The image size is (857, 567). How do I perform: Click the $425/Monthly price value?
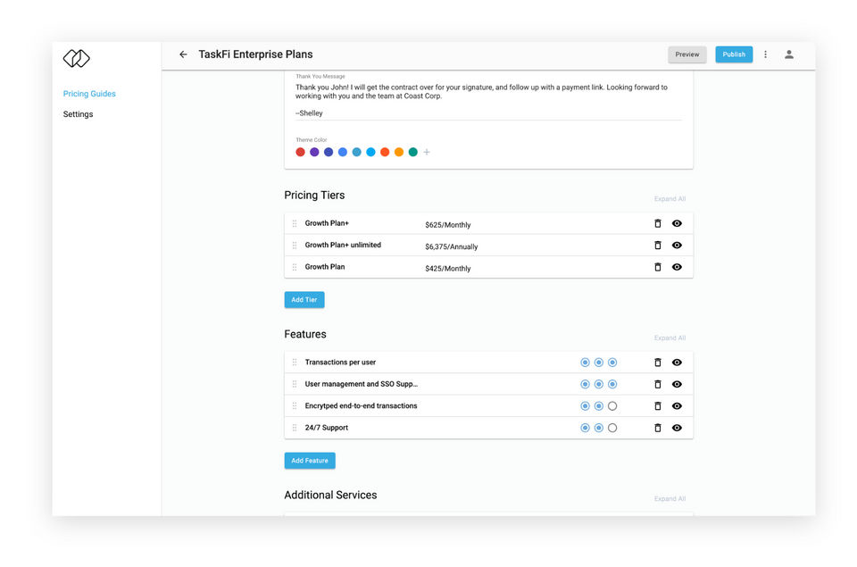(447, 269)
